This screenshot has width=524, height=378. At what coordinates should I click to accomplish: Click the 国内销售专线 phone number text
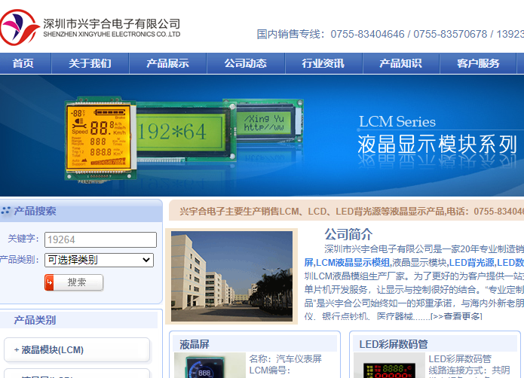pos(391,34)
